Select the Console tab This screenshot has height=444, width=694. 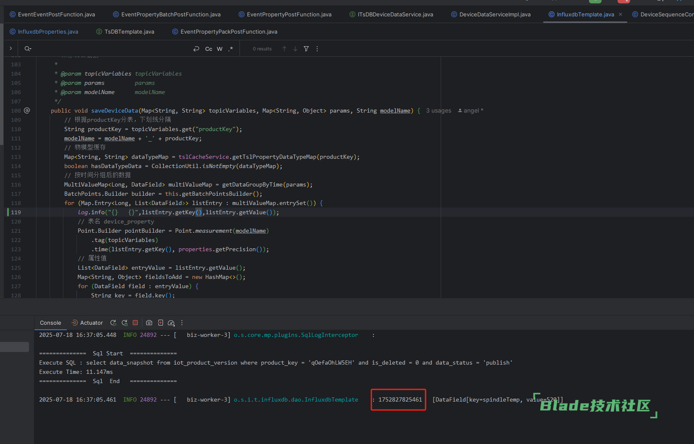50,323
